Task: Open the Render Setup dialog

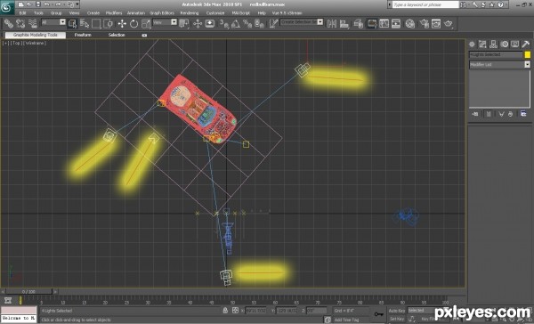Action: pyautogui.click(x=424, y=23)
